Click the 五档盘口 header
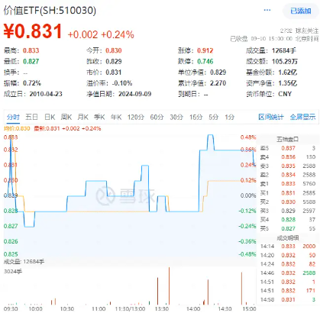 click(287, 140)
